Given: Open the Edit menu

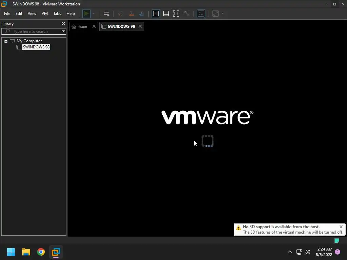Looking at the screenshot, I should [19, 14].
